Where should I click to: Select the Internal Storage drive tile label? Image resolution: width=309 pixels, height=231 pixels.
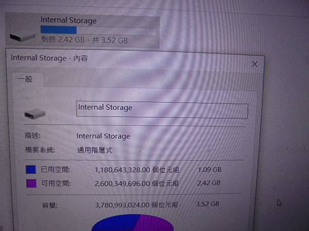point(68,20)
